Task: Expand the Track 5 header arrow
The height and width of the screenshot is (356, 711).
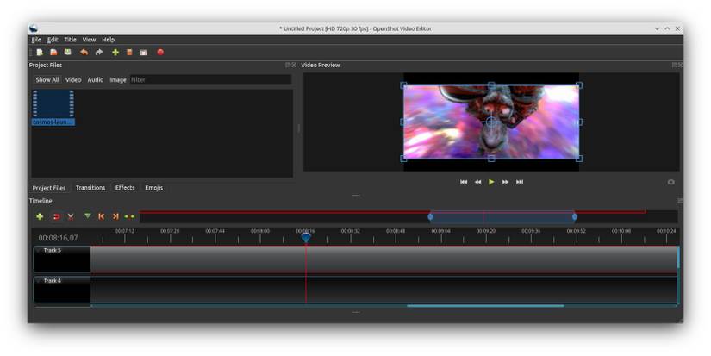Action: click(x=39, y=250)
